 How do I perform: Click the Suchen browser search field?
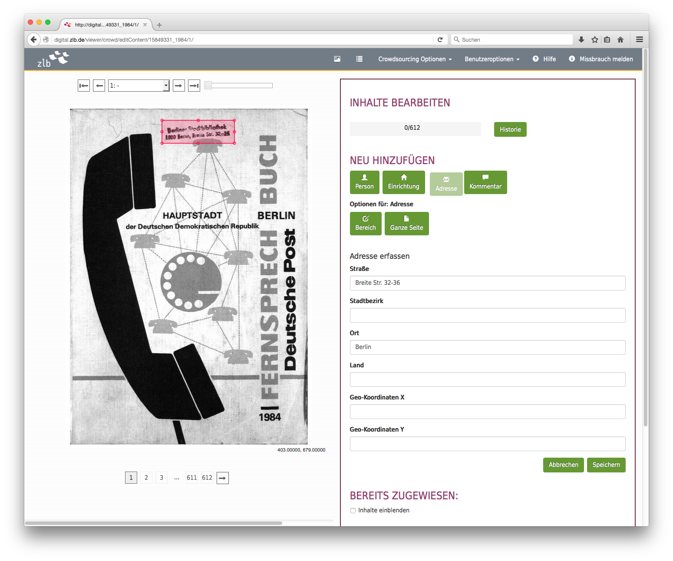512,40
